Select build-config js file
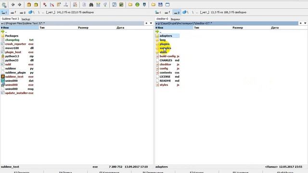This screenshot has height=173, width=308. pyautogui.click(x=167, y=56)
